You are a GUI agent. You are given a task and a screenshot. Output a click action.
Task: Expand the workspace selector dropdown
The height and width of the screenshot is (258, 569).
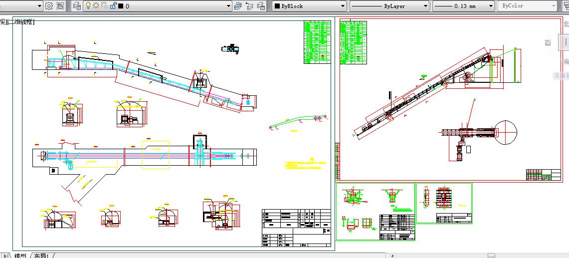point(39,6)
